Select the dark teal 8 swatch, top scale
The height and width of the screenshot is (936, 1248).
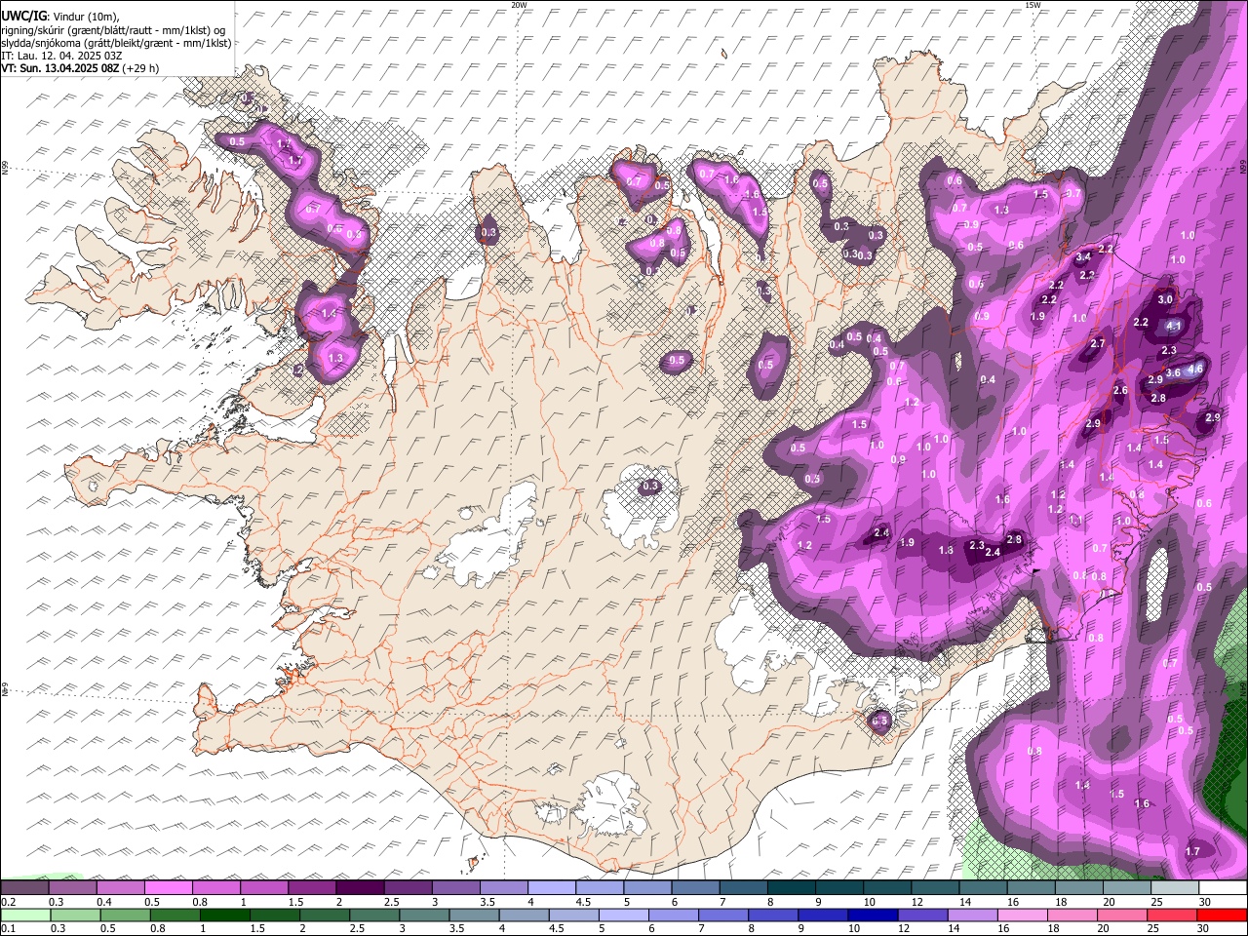tap(790, 887)
